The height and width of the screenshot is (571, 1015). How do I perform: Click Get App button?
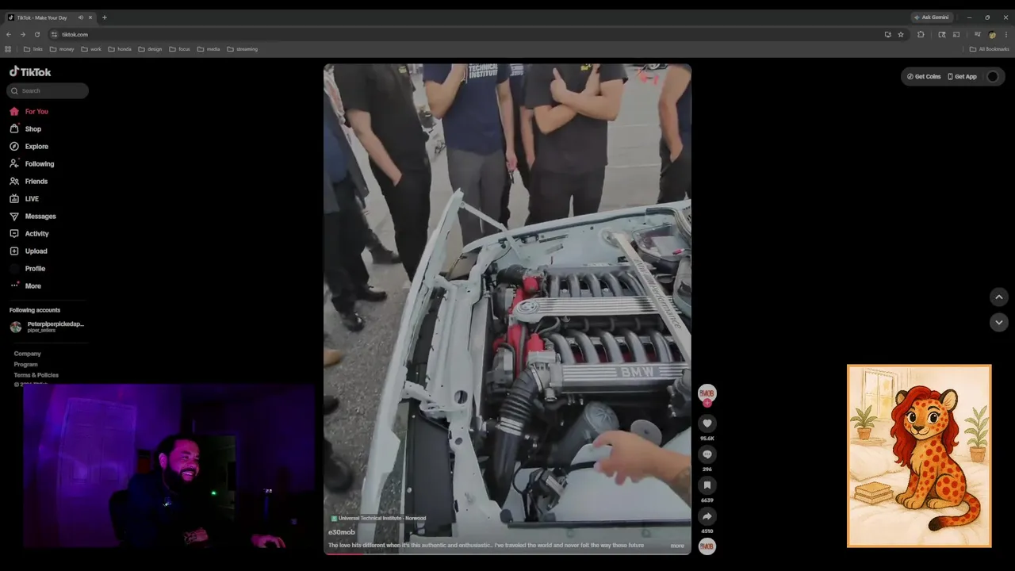pyautogui.click(x=962, y=76)
